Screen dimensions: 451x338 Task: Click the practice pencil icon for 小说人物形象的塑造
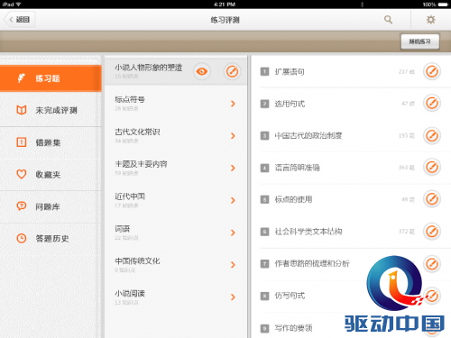pos(232,71)
